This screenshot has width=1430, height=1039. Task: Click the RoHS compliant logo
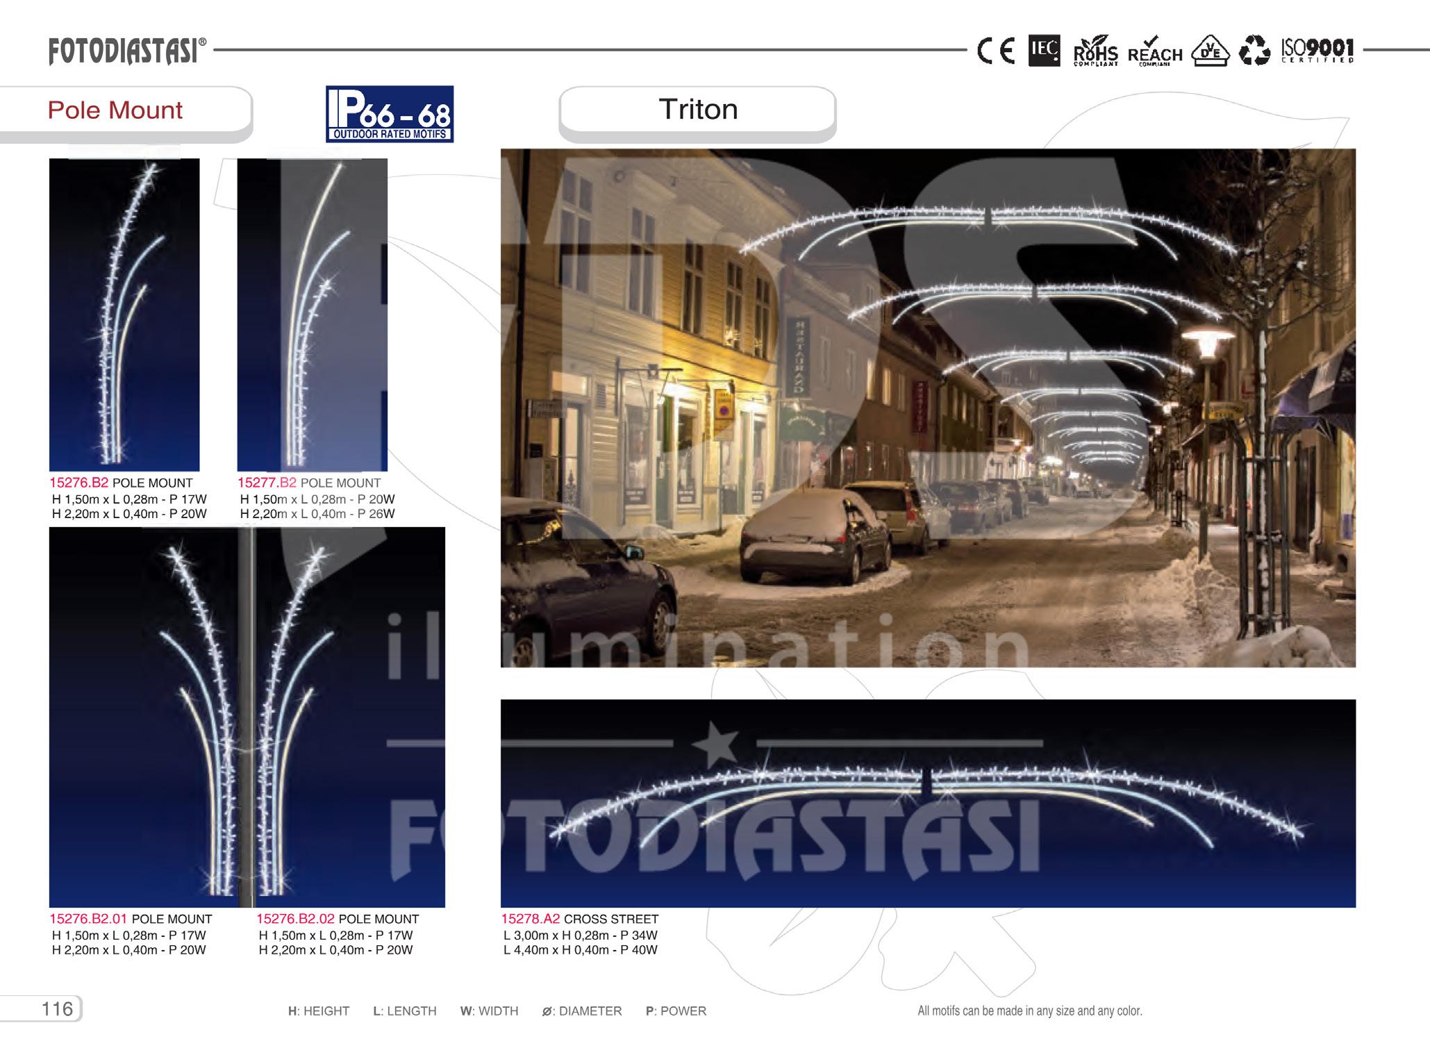pos(1095,52)
